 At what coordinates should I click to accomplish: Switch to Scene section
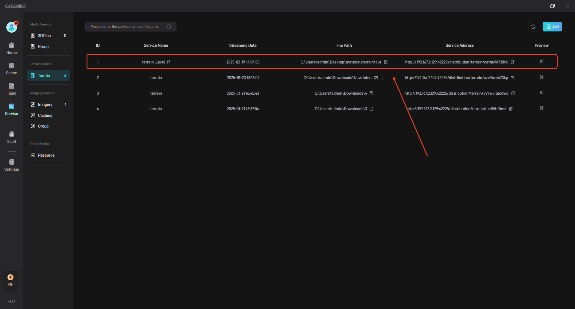11,69
